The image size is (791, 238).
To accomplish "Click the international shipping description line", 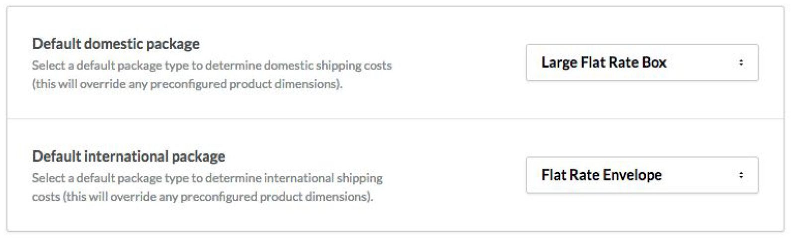I will 207,178.
